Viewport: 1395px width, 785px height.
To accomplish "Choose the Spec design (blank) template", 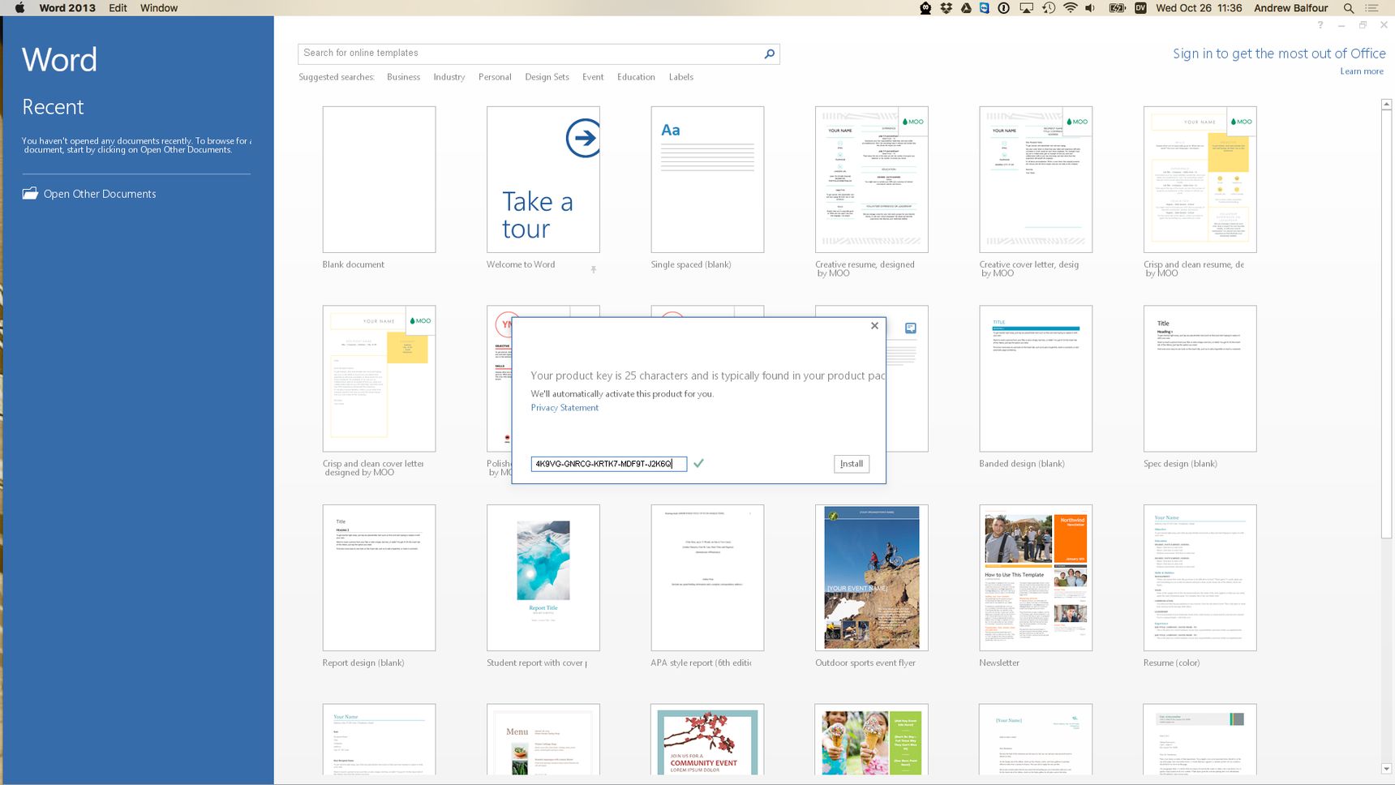I will [x=1200, y=379].
